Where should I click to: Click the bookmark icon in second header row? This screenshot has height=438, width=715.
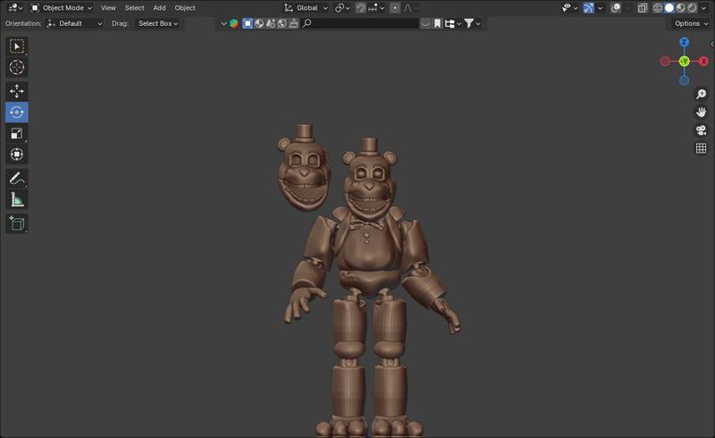coord(437,24)
